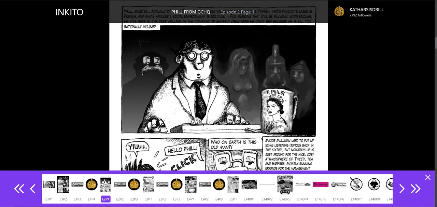Select page thumbnail E4P2

tap(205, 184)
